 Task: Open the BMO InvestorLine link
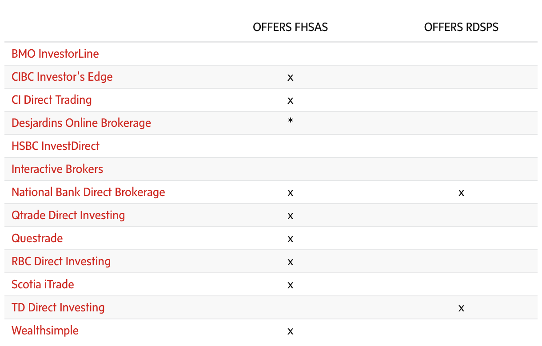pos(55,54)
